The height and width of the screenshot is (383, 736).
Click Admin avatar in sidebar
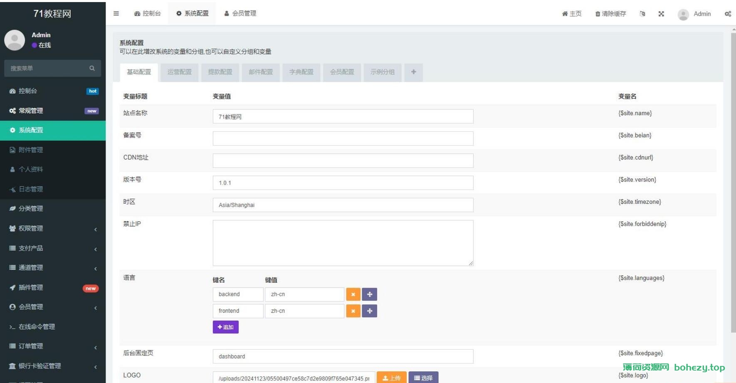pos(15,40)
